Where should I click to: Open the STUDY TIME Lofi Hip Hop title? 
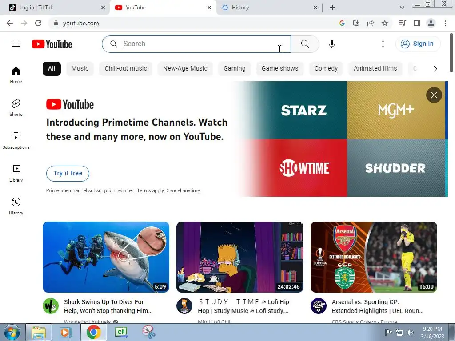point(243,306)
